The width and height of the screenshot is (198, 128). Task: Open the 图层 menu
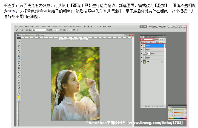point(38,27)
